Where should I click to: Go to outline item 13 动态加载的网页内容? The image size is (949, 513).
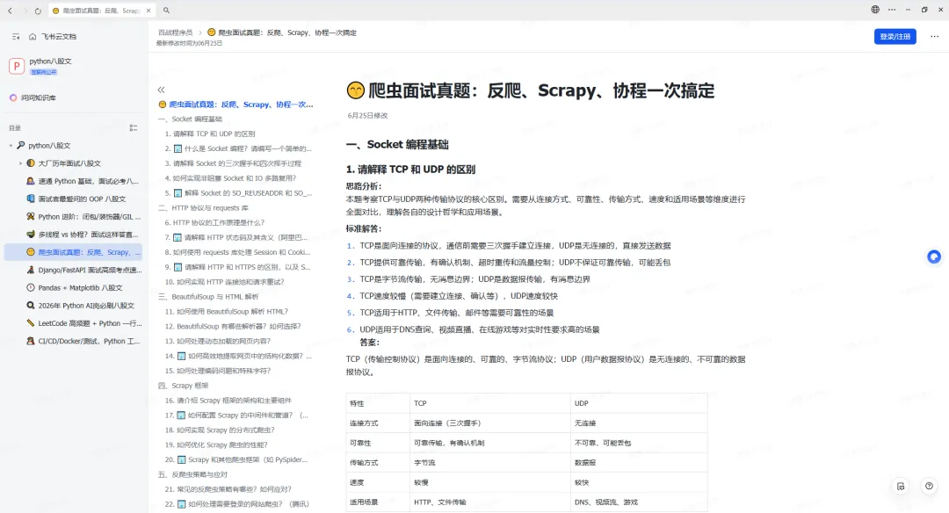click(x=218, y=341)
